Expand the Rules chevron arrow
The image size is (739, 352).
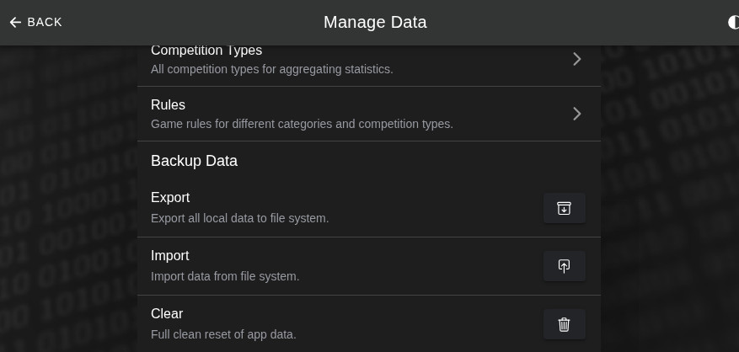click(577, 114)
